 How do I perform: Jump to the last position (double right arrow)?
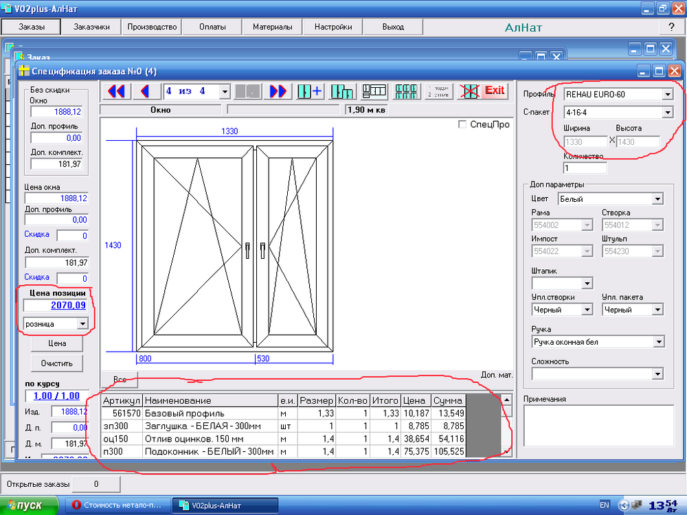(x=278, y=91)
